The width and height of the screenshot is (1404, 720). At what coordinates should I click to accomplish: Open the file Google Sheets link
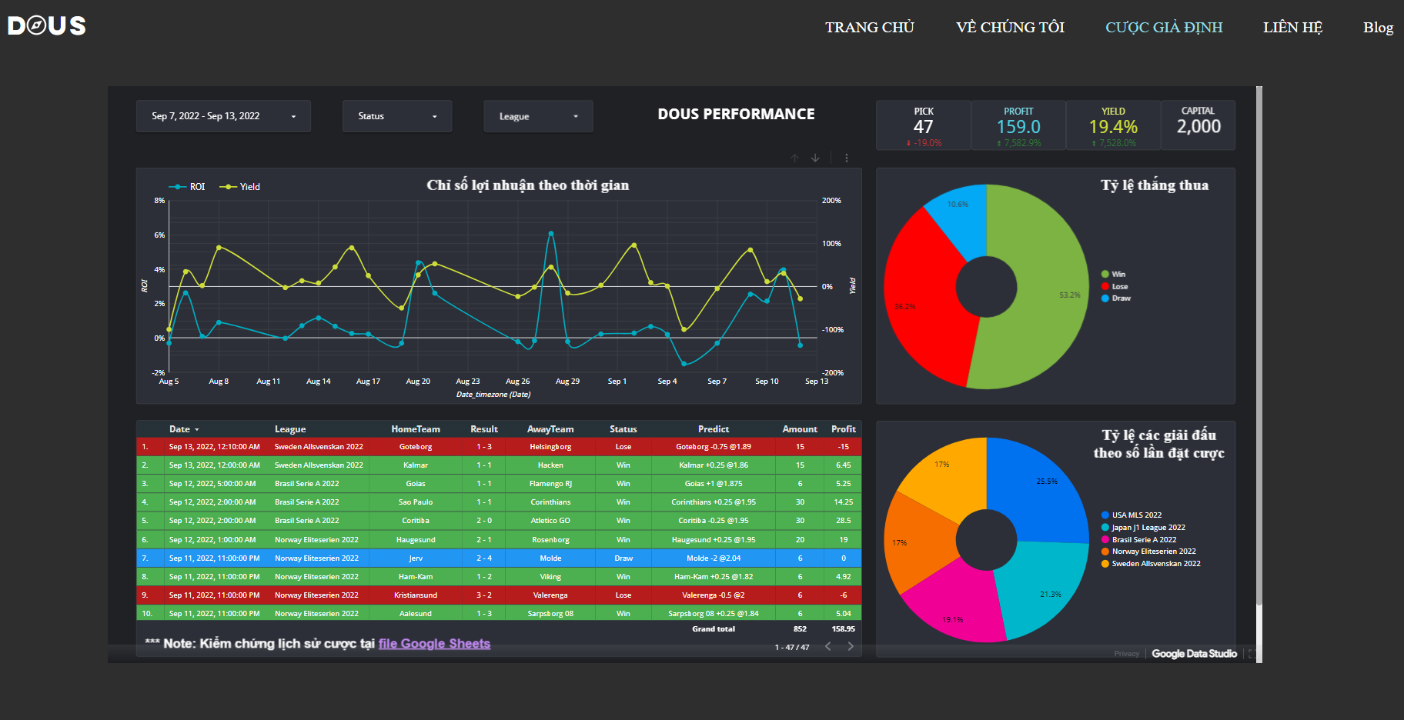click(x=434, y=644)
